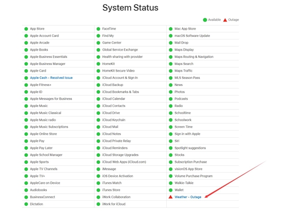308x211 pixels.
Task: Click green status dot beside App Store
Action: (26, 29)
